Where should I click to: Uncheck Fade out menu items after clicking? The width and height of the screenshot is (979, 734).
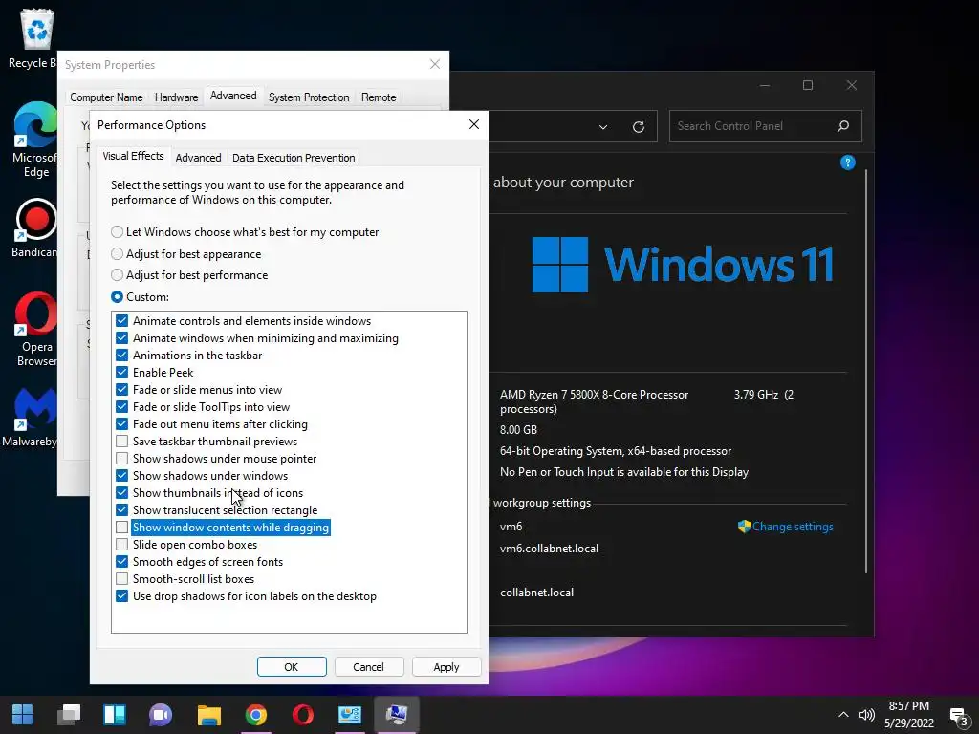(x=121, y=424)
